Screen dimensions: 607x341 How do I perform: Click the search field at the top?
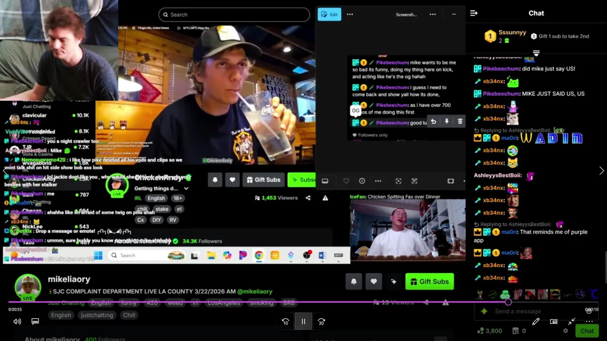coord(234,15)
